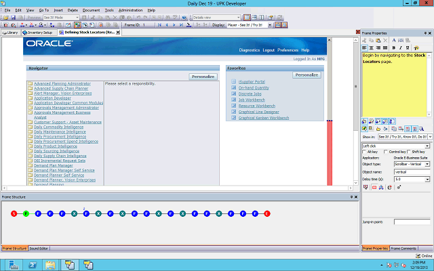
Task: Click the Advanced Planning Administrator folder icon
Action: (30, 83)
